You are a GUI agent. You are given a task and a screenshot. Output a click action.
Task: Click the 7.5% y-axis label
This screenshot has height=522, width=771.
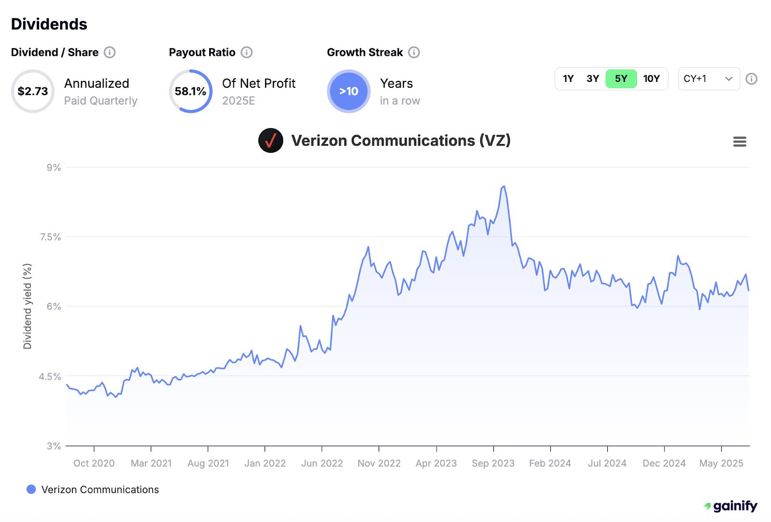(51, 237)
